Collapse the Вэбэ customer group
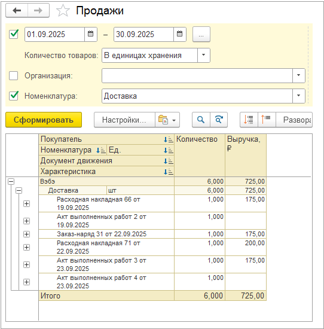 (x=11, y=181)
